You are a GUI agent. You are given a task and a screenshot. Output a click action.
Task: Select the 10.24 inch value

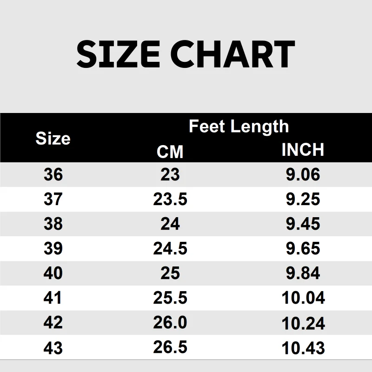303,323
